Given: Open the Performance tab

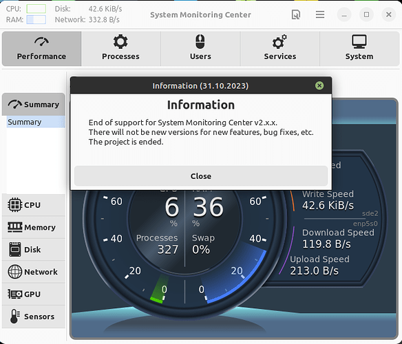Looking at the screenshot, I should 41,49.
